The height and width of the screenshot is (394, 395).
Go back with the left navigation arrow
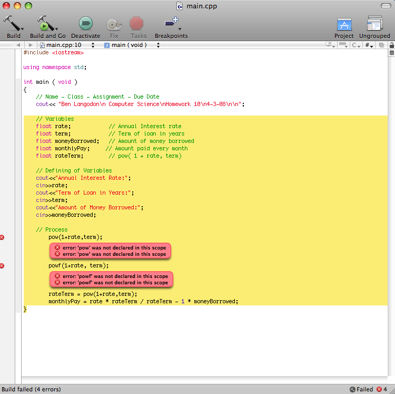pyautogui.click(x=17, y=45)
